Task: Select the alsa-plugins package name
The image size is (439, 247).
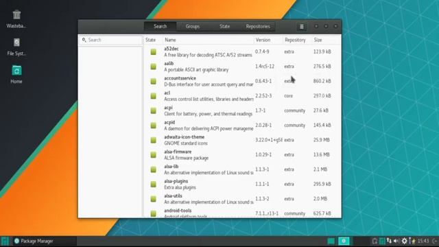Action: tap(176, 181)
